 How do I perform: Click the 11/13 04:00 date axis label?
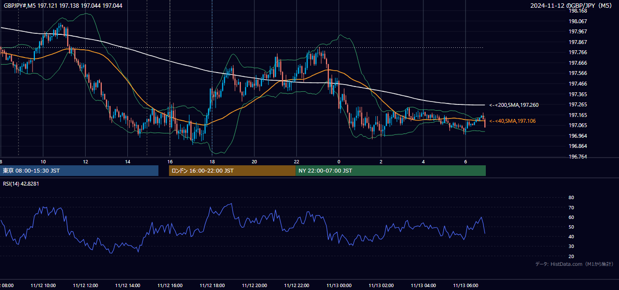tap(423, 286)
